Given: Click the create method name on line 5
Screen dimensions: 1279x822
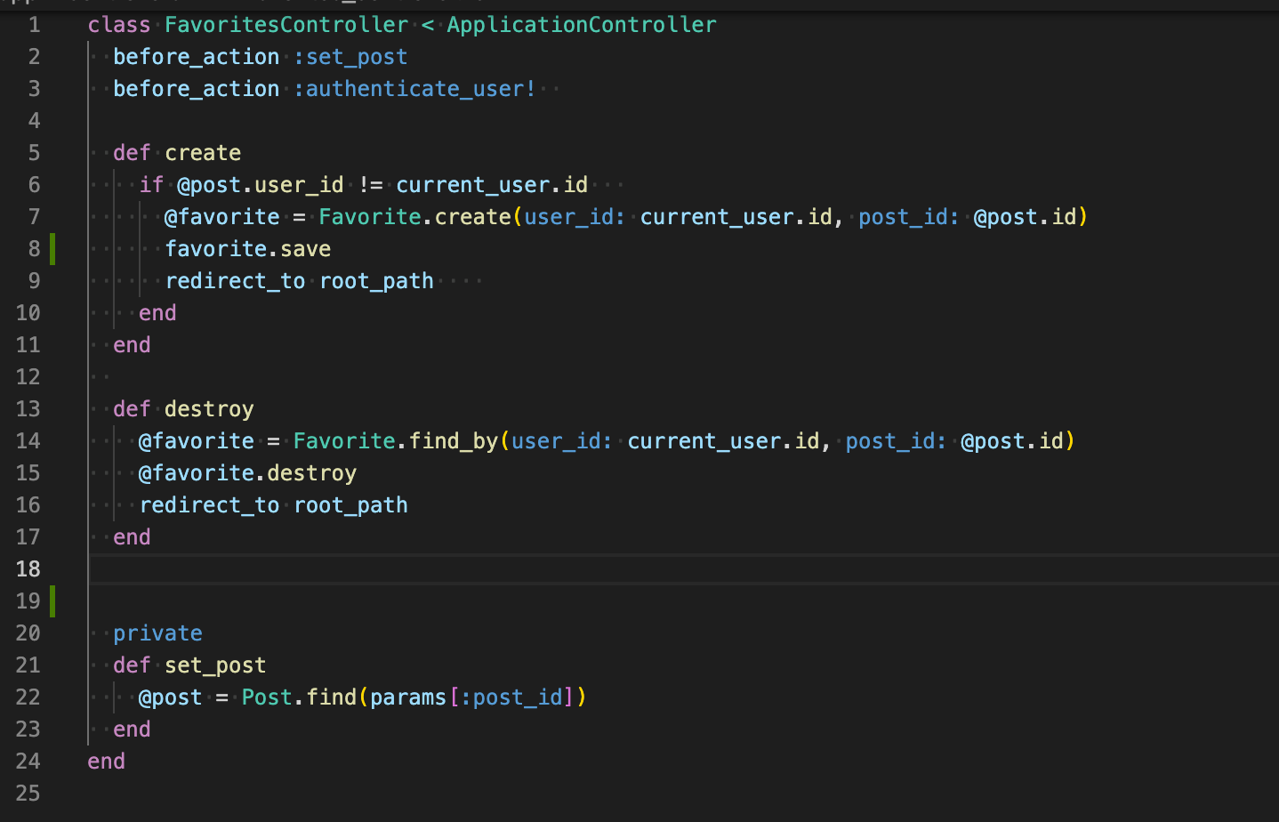Looking at the screenshot, I should (x=203, y=153).
